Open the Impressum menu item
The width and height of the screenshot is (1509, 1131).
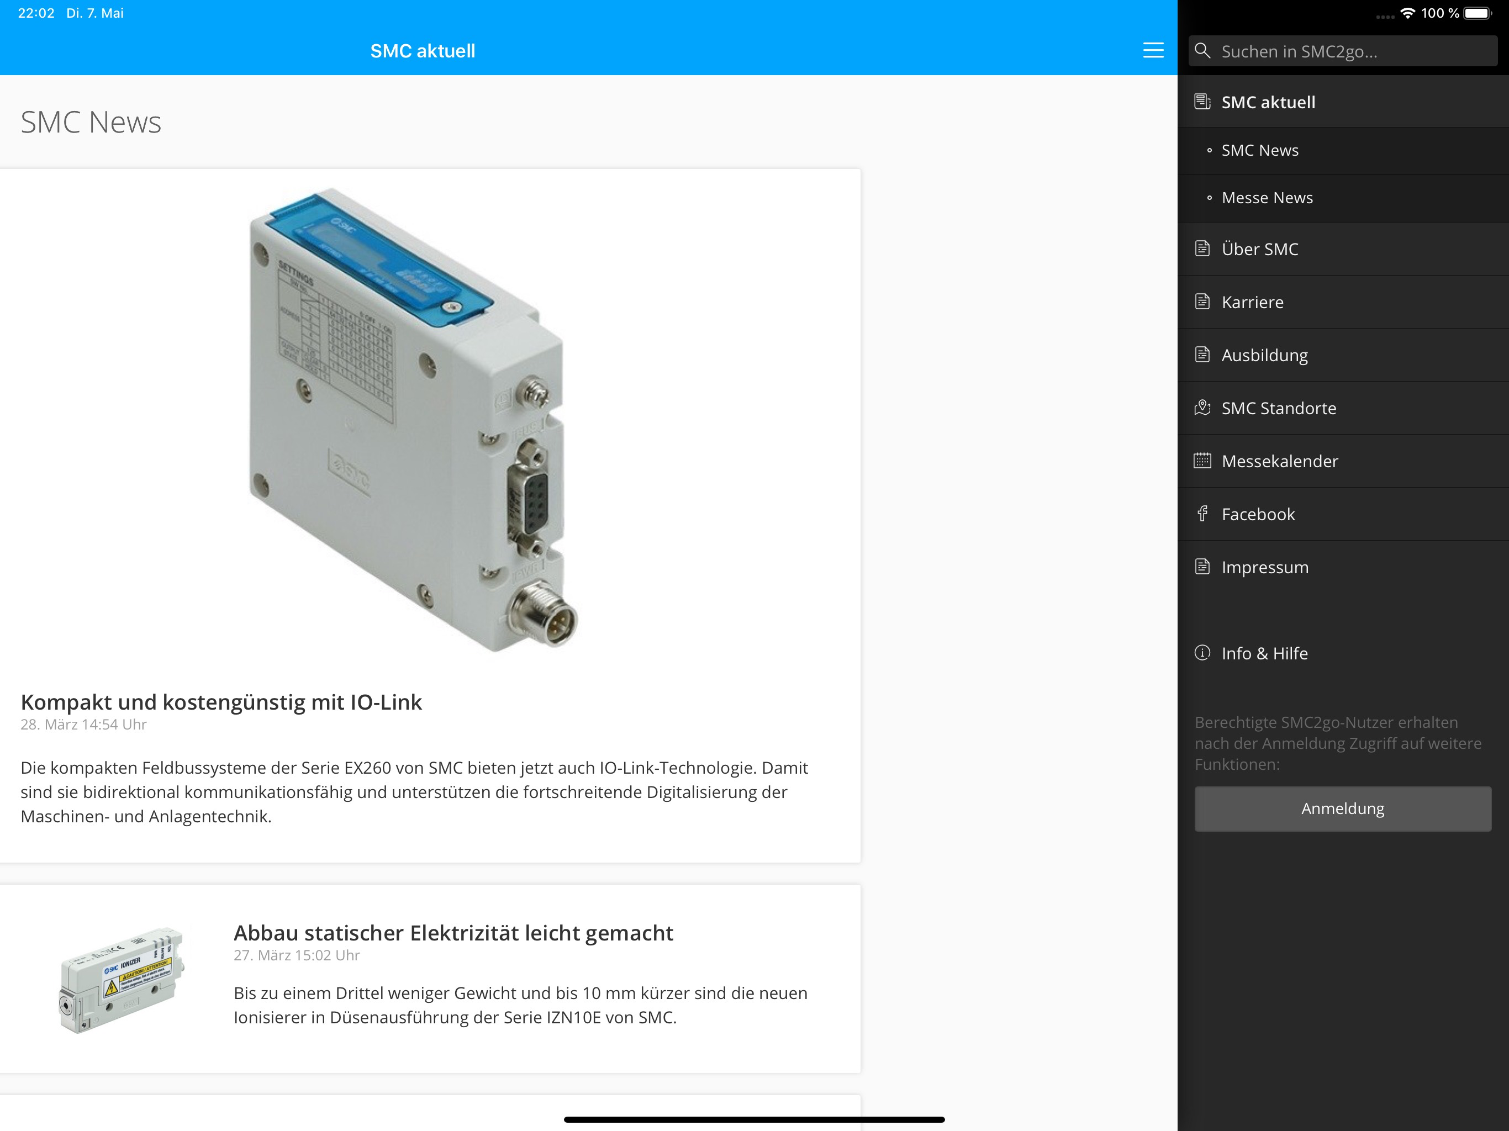[1343, 568]
